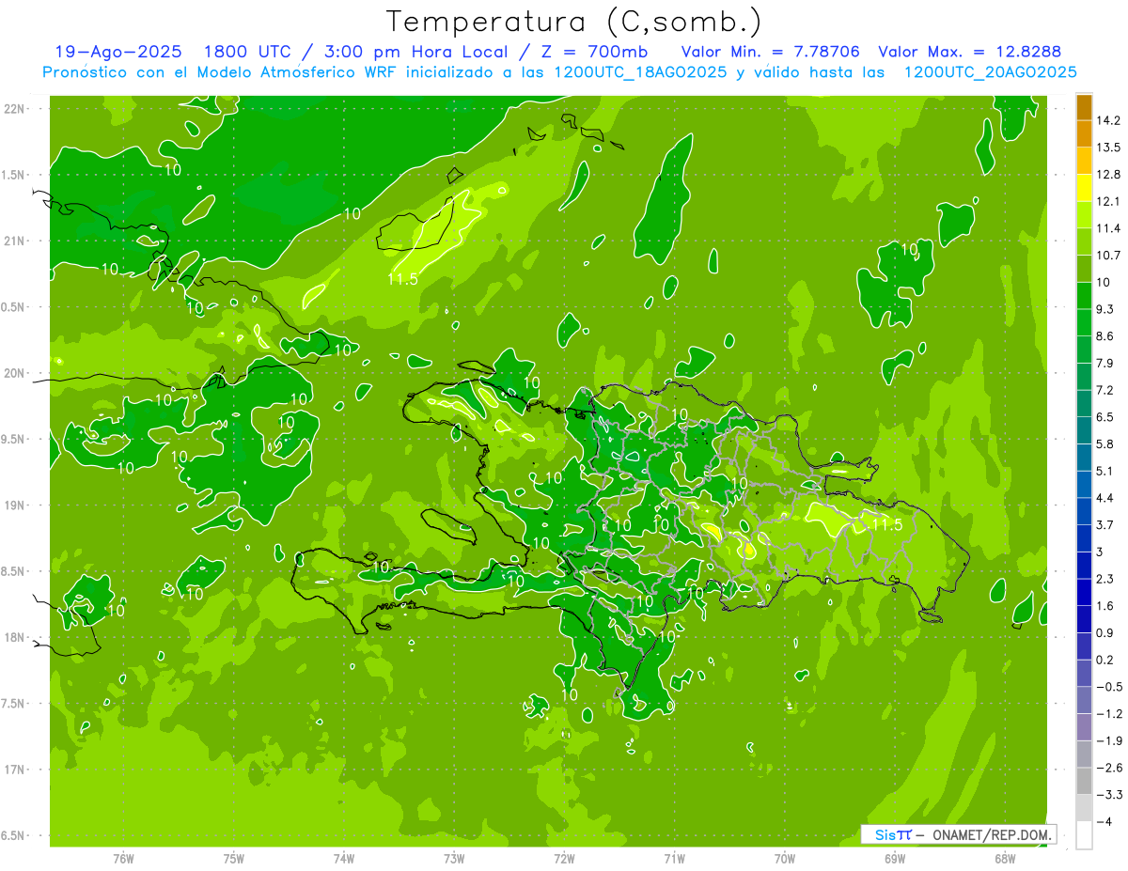This screenshot has height=871, width=1128.
Task: Click the "21N" latitude axis label
Action: click(x=15, y=241)
